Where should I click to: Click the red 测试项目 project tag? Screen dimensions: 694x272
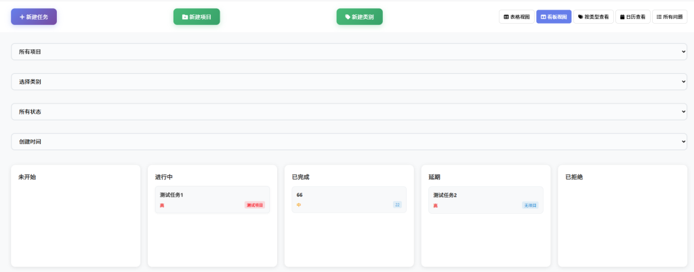click(x=255, y=205)
